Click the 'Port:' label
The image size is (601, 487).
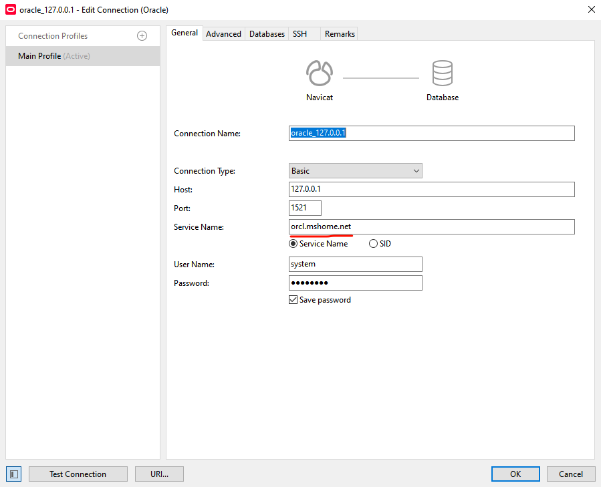pos(182,208)
